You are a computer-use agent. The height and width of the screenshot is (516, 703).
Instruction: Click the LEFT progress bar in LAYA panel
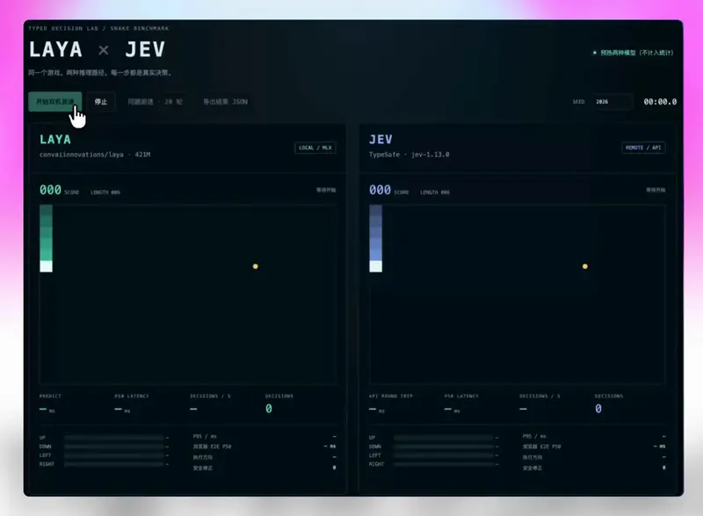click(x=114, y=455)
